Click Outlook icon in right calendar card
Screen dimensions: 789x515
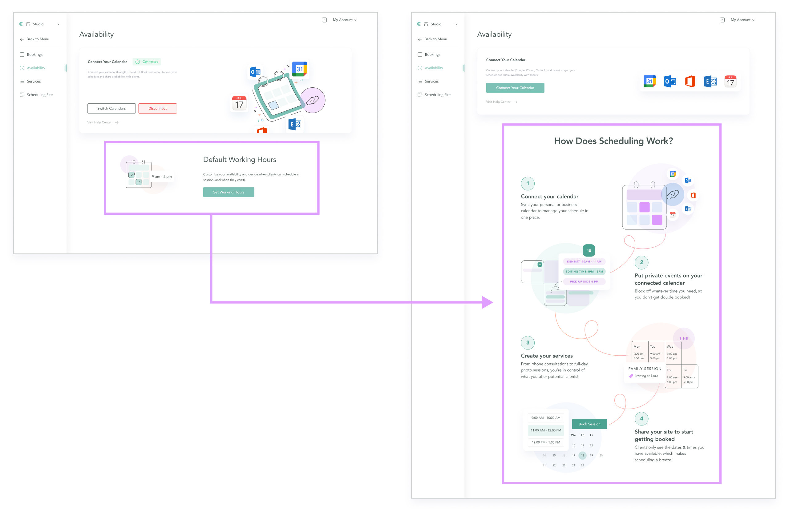670,82
